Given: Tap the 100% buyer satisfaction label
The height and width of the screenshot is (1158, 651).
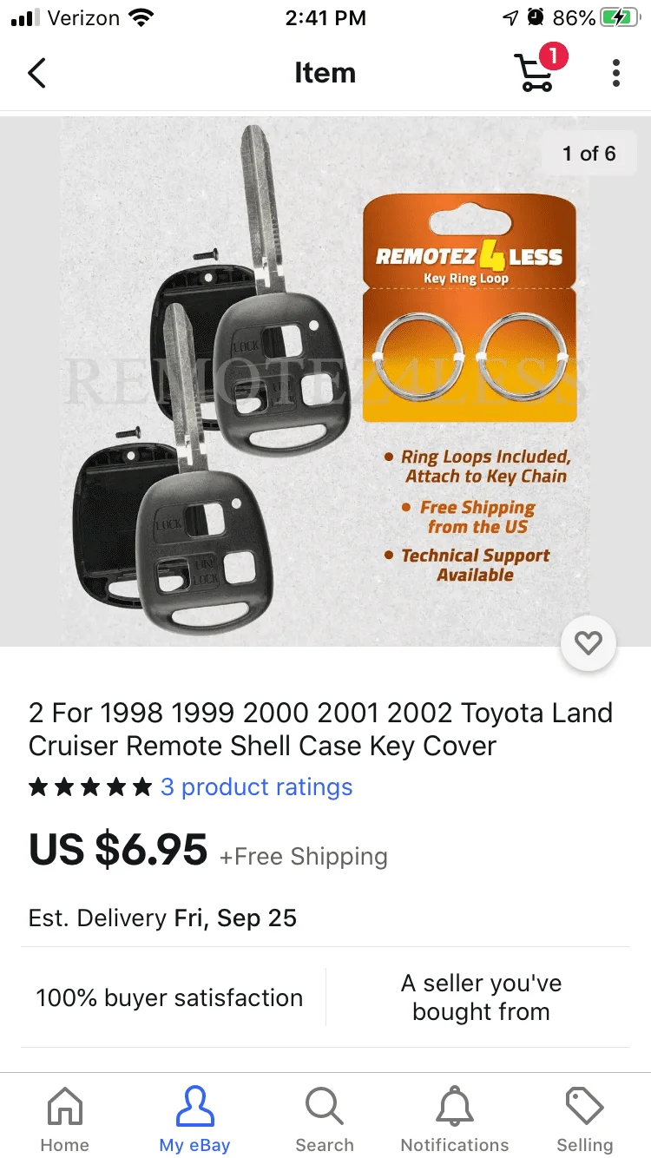Looking at the screenshot, I should [169, 997].
